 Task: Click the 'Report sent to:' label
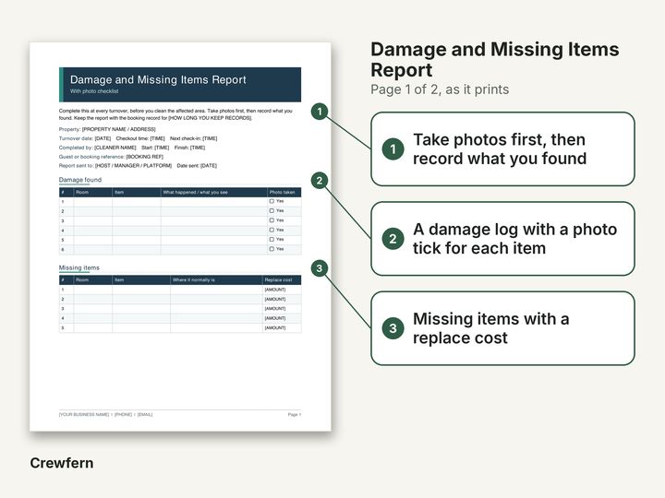coord(77,166)
